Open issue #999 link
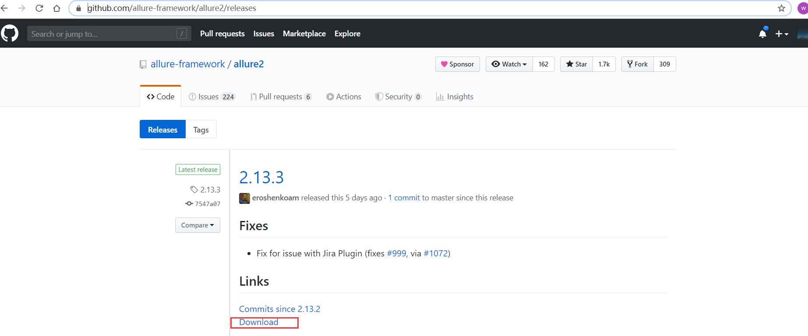 pos(396,253)
